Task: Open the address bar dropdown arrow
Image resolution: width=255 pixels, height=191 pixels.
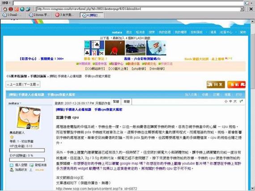Action: (x=242, y=9)
